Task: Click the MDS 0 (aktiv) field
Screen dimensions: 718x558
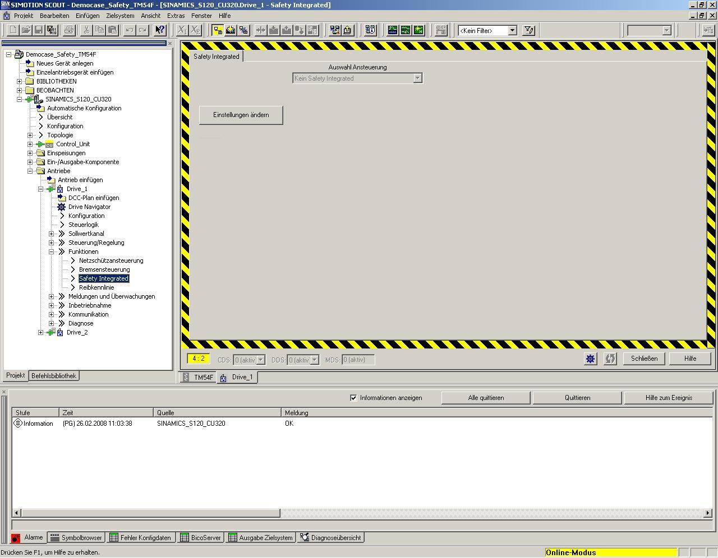Action: [358, 360]
